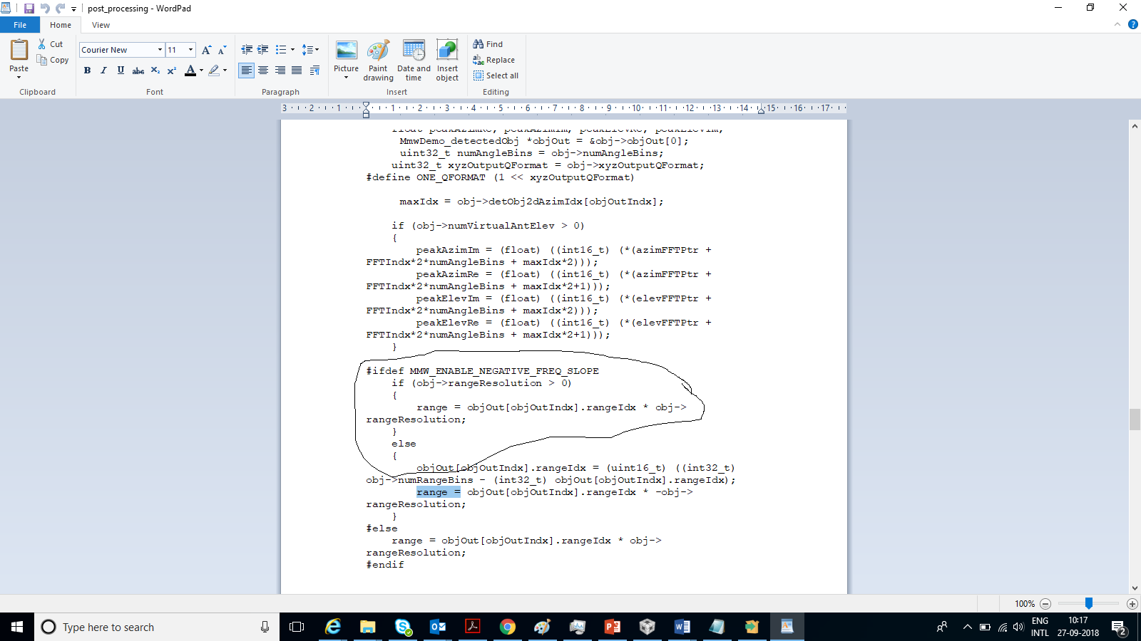Insert a Paint drawing
1141x641 pixels.
tap(378, 61)
